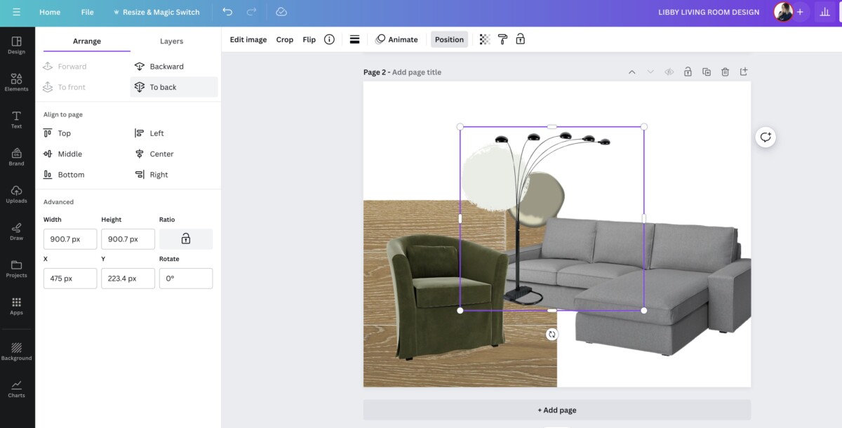Image resolution: width=842 pixels, height=428 pixels.
Task: Click the transparency checkerboard icon
Action: [483, 39]
